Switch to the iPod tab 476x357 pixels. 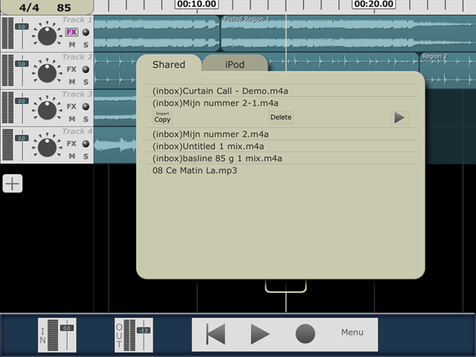pyautogui.click(x=235, y=65)
